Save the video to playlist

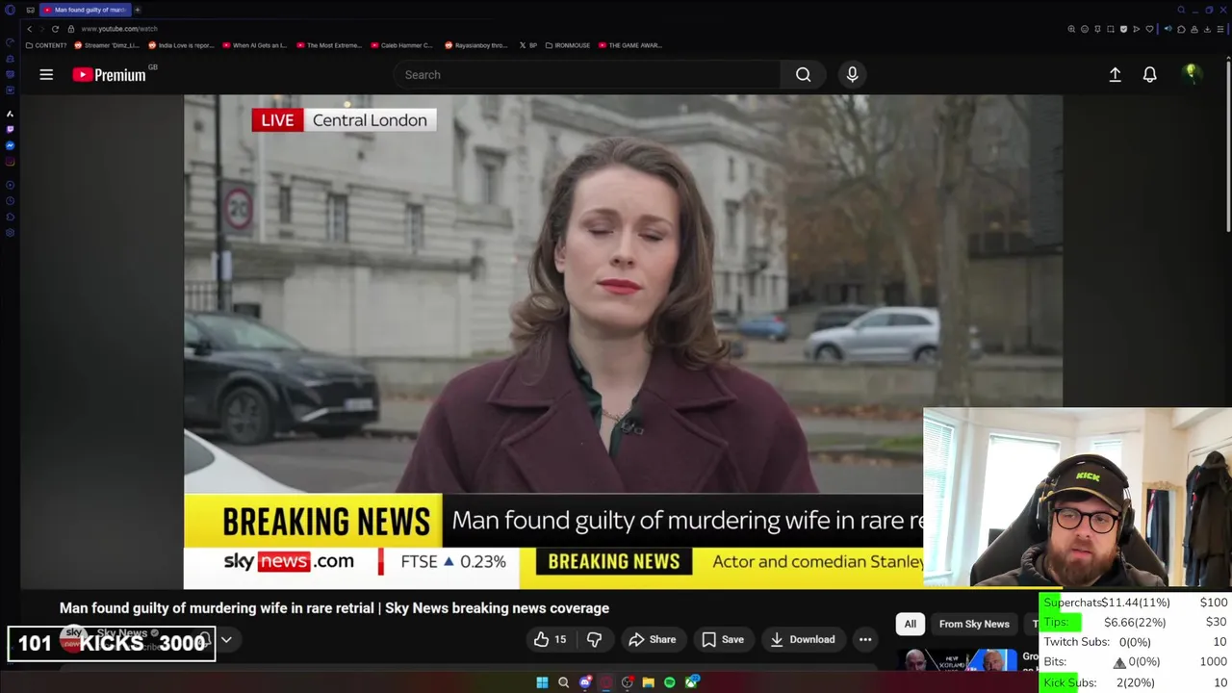(722, 639)
